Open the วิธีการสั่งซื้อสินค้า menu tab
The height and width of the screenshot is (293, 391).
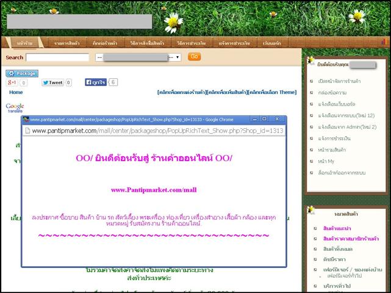(x=147, y=43)
